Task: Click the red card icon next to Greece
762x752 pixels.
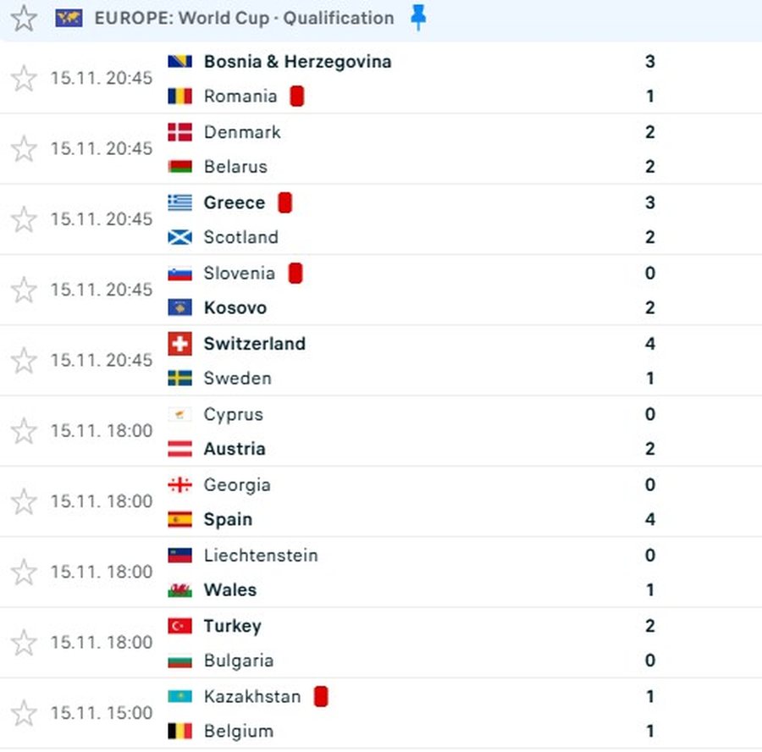Action: (x=284, y=202)
